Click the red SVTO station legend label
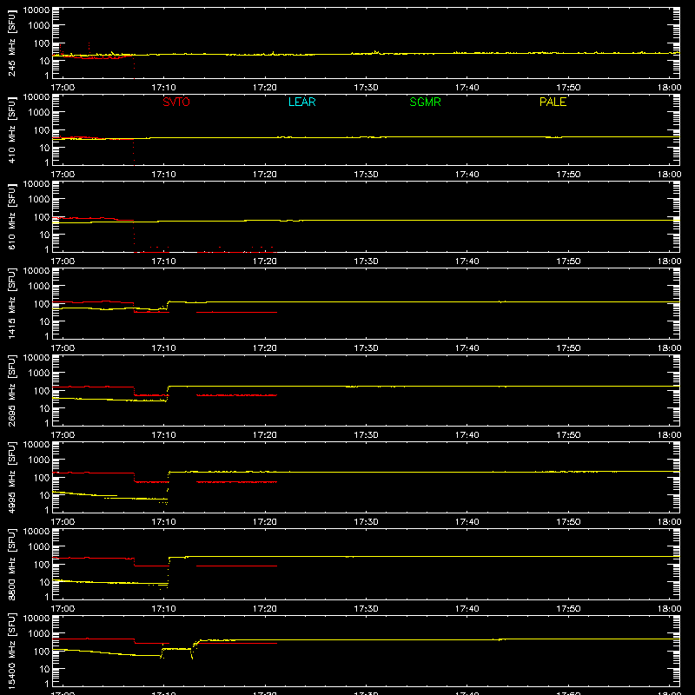 click(176, 102)
